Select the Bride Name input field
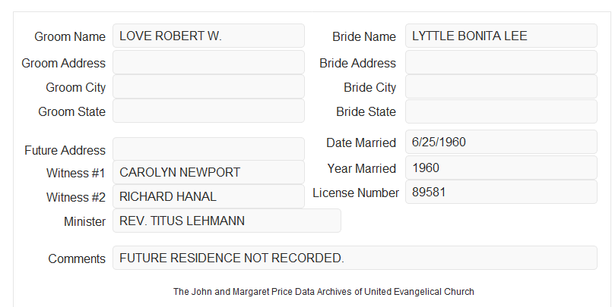The width and height of the screenshot is (612, 307). point(501,36)
